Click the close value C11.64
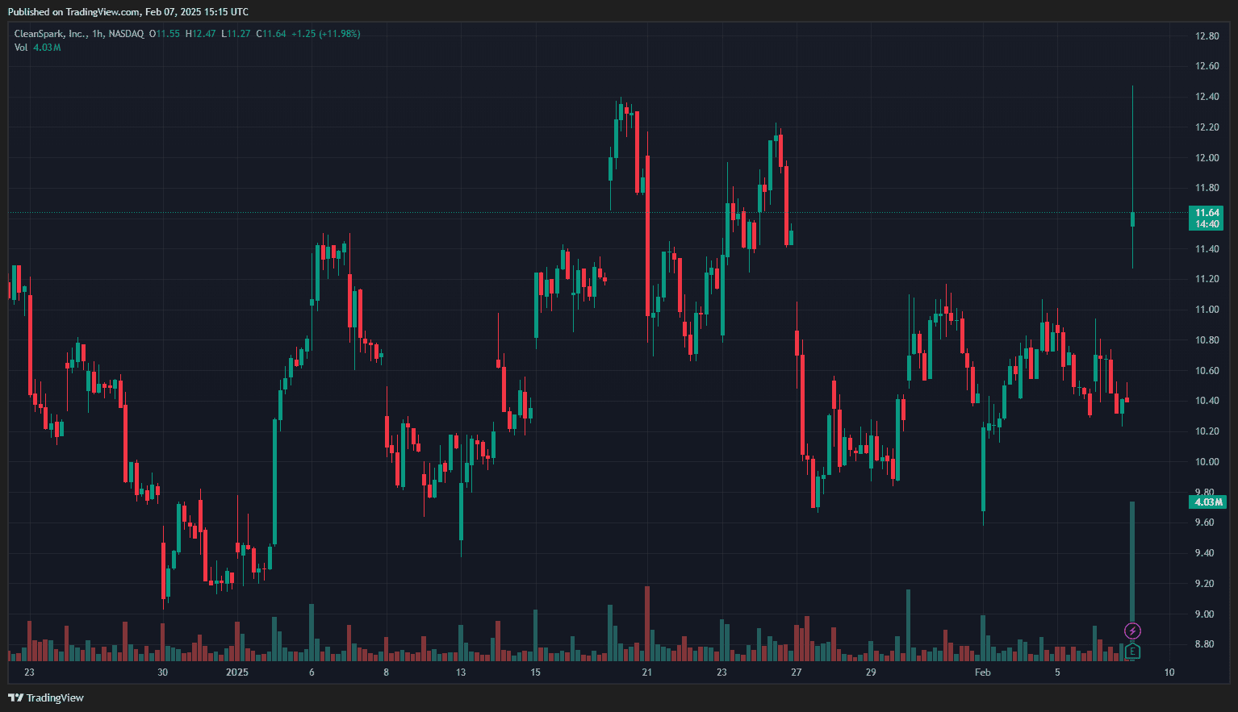The height and width of the screenshot is (712, 1238). (271, 34)
